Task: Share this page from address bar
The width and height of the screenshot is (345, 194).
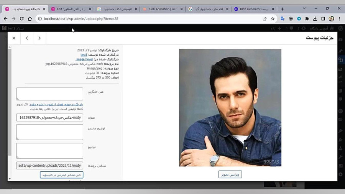Action: tap(264, 19)
